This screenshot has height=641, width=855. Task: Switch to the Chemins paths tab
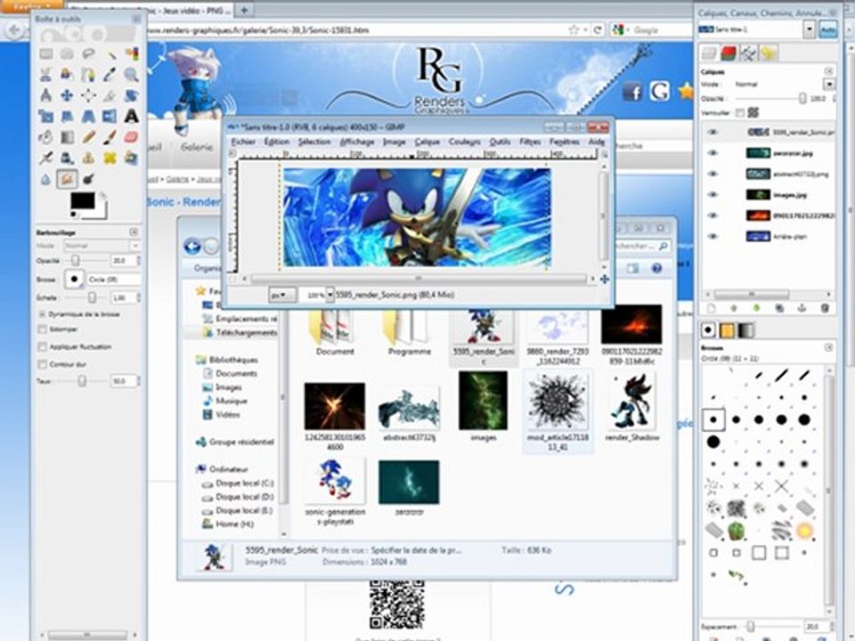tap(749, 53)
